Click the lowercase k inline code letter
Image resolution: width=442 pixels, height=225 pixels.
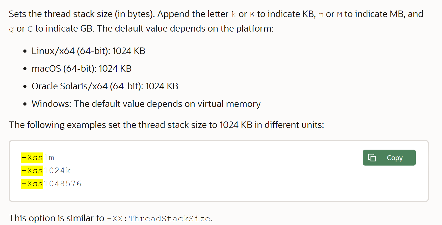point(234,15)
